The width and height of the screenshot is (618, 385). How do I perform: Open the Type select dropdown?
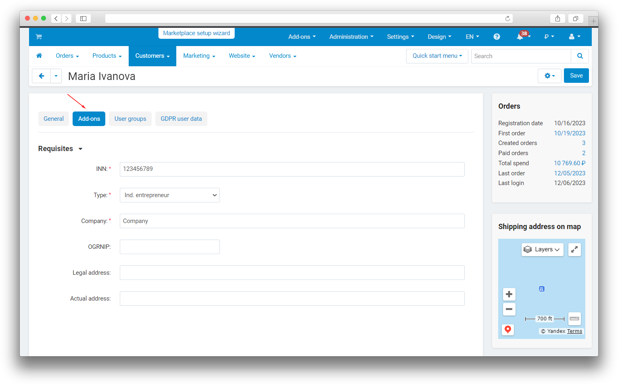click(169, 195)
